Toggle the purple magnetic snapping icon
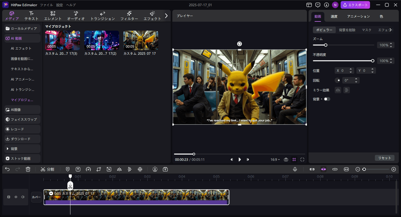Image resolution: width=401 pixels, height=217 pixels. click(x=324, y=169)
